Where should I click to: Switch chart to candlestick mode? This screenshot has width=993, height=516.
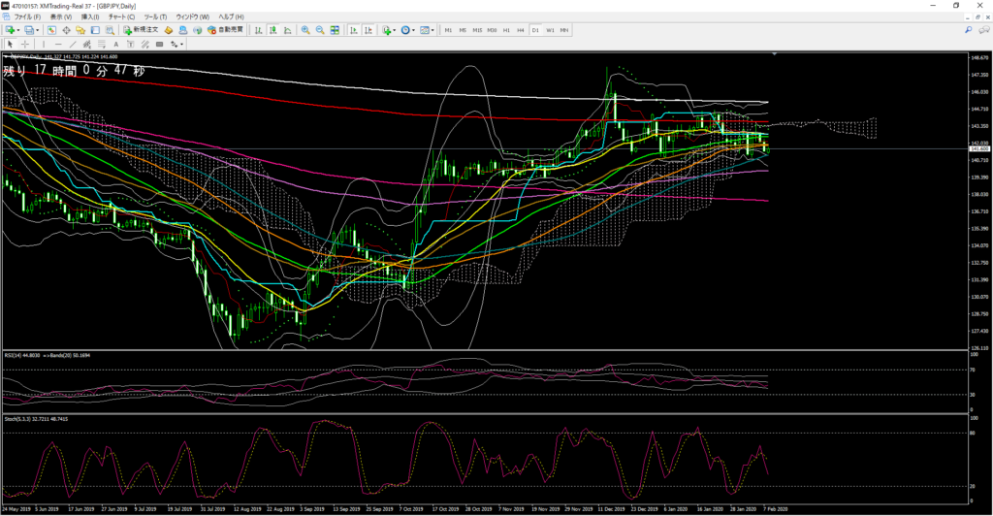click(272, 30)
